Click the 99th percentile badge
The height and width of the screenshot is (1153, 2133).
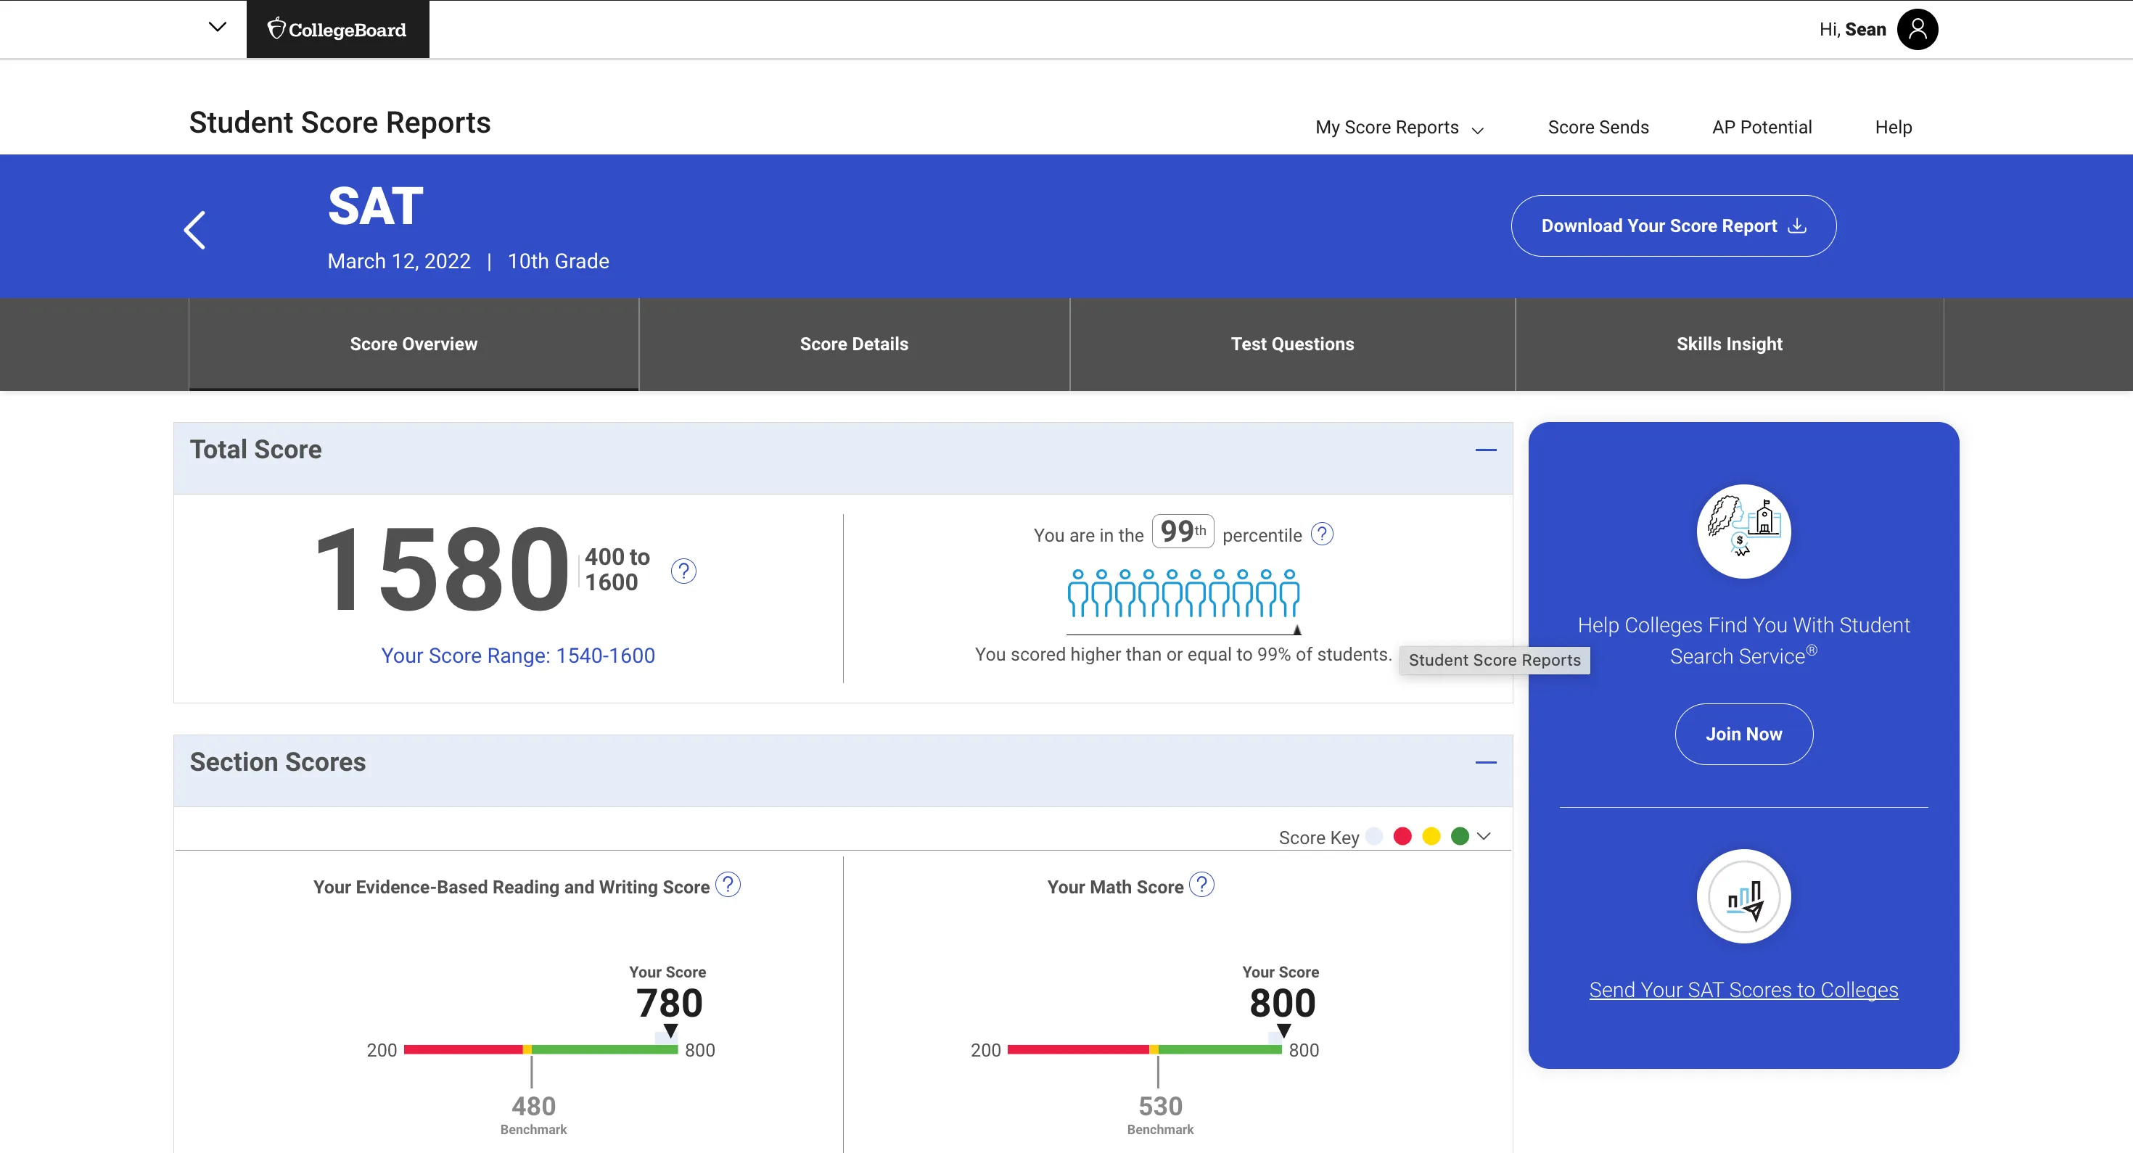[x=1183, y=531]
